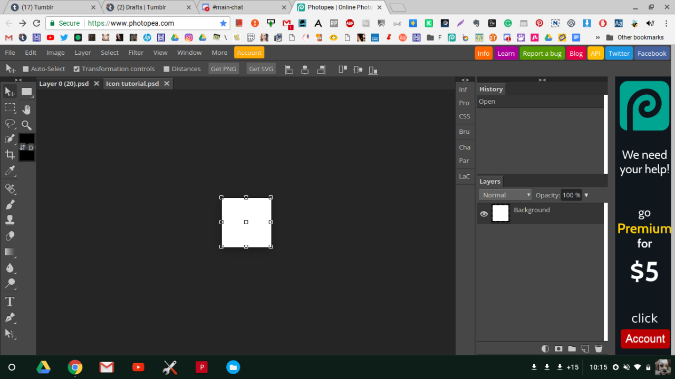The height and width of the screenshot is (379, 675).
Task: Open the Zoom tool
Action: coord(26,125)
